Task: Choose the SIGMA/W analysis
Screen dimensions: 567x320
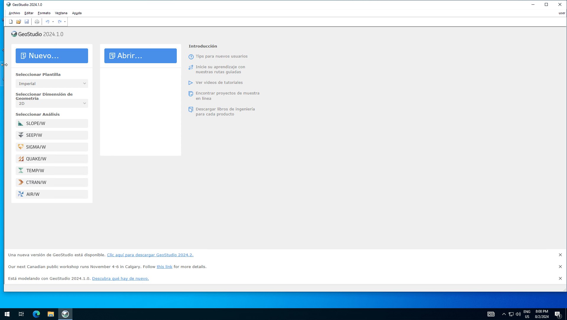Action: pos(52,147)
